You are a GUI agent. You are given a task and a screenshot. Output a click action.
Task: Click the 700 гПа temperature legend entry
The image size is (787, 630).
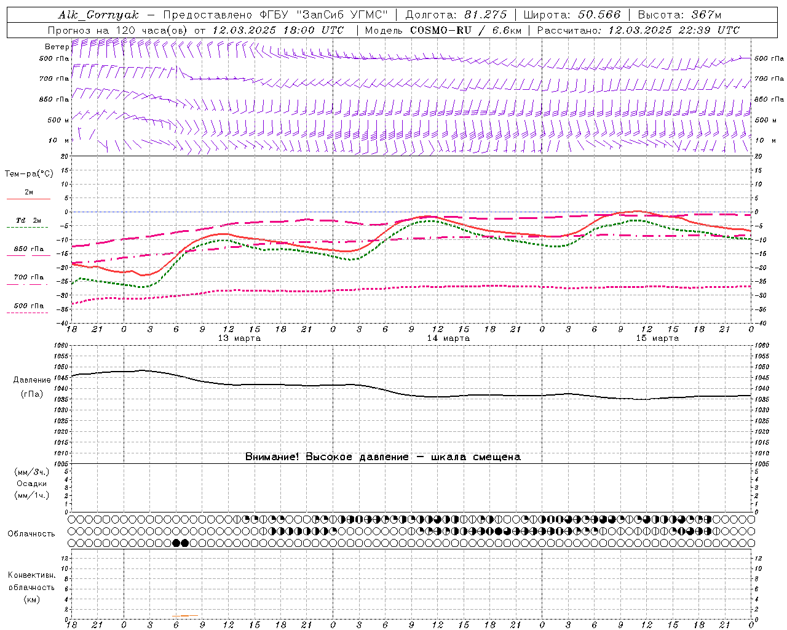point(29,277)
